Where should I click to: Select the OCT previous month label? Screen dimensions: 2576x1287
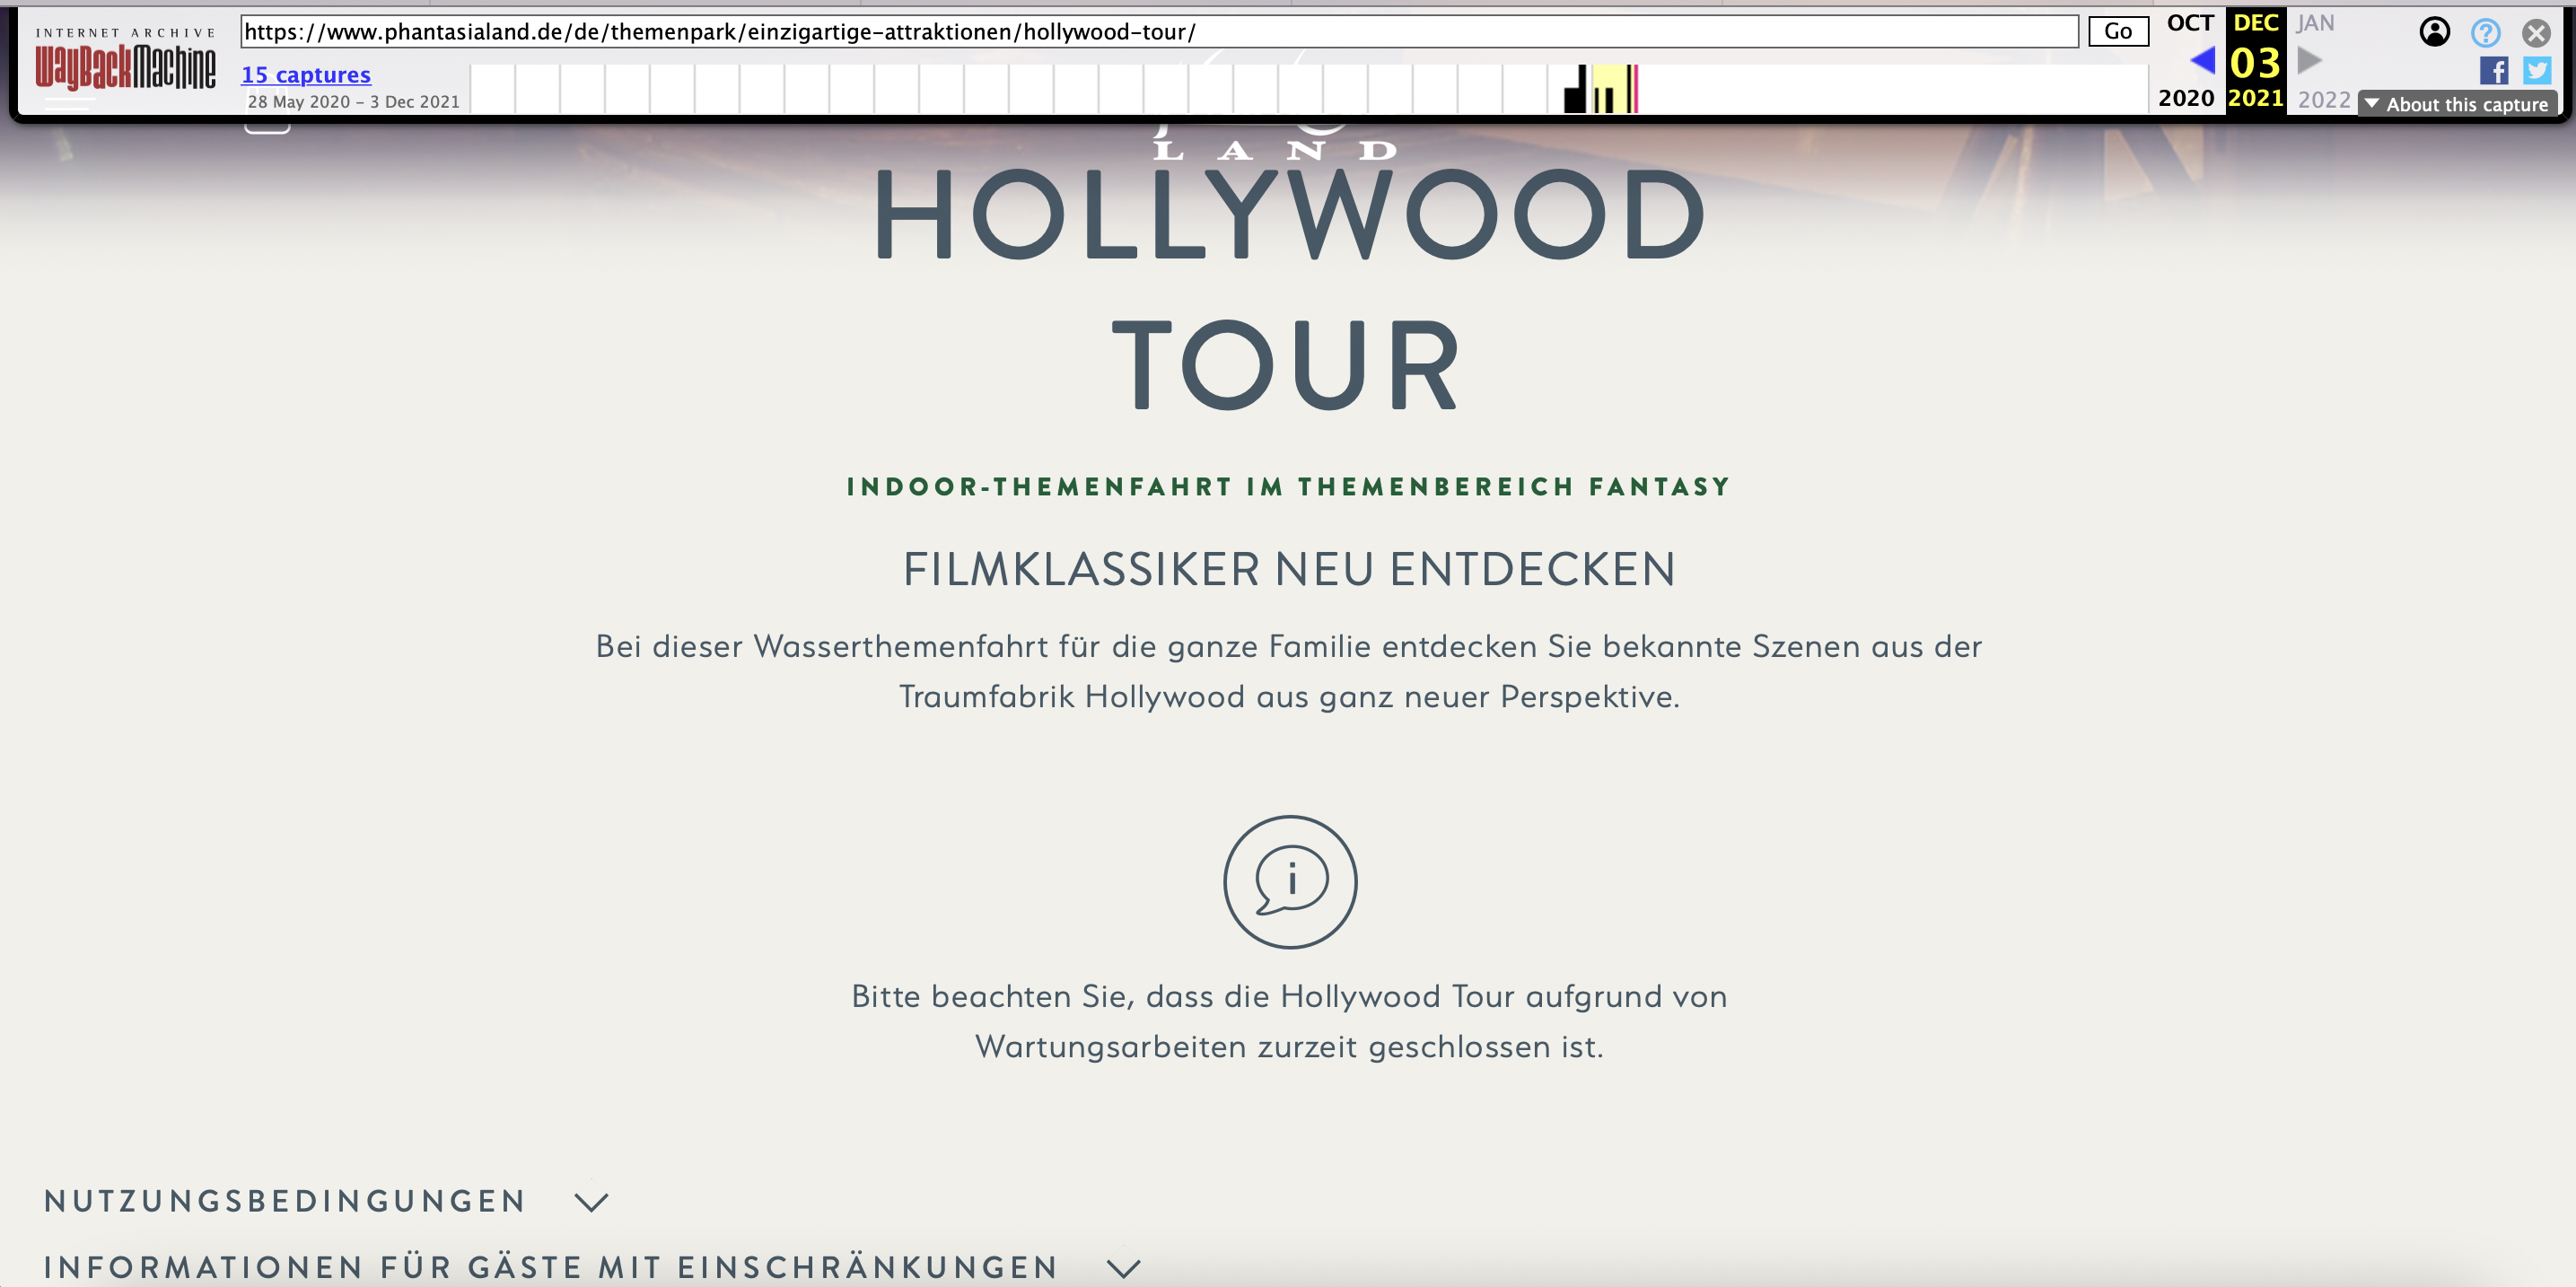coord(2190,23)
